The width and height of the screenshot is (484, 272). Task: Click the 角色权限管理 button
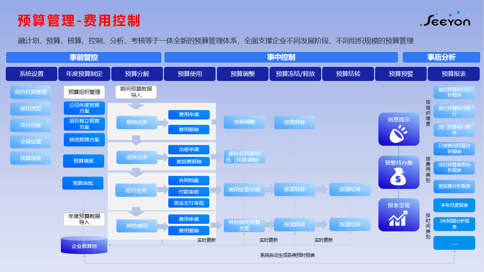[31, 92]
